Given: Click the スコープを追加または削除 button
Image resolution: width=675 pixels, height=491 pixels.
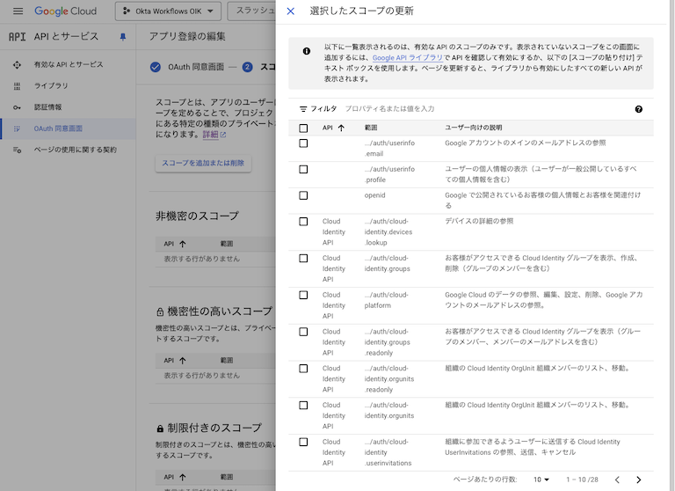Looking at the screenshot, I should (x=203, y=164).
